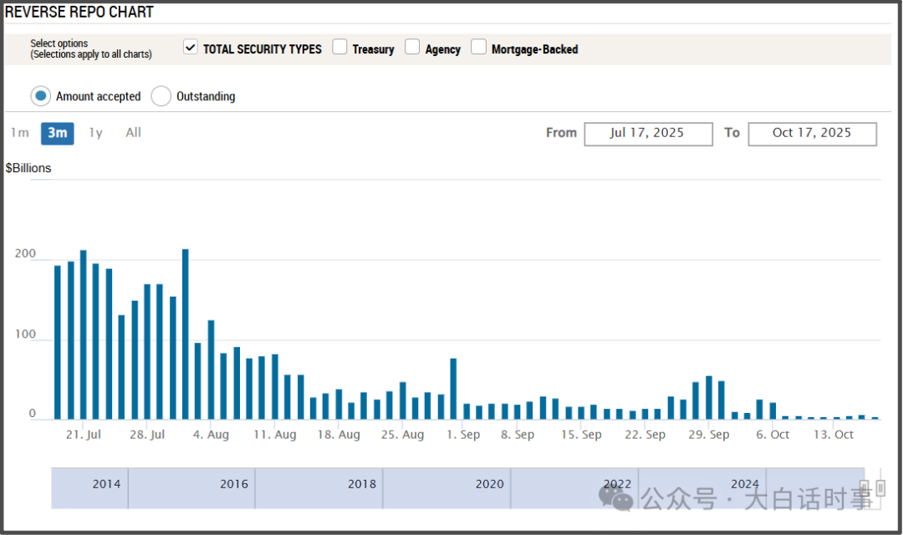Select the Outstanding radio button

click(161, 96)
